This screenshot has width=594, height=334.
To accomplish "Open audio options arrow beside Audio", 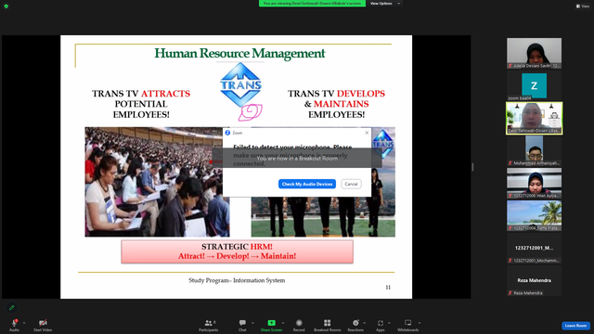I will click(x=24, y=323).
